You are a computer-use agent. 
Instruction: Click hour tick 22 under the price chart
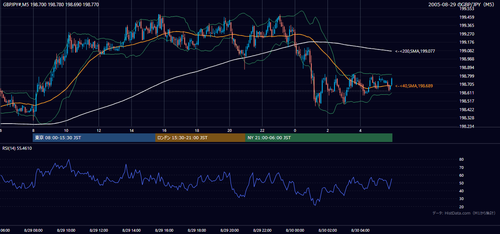pyautogui.click(x=262, y=131)
